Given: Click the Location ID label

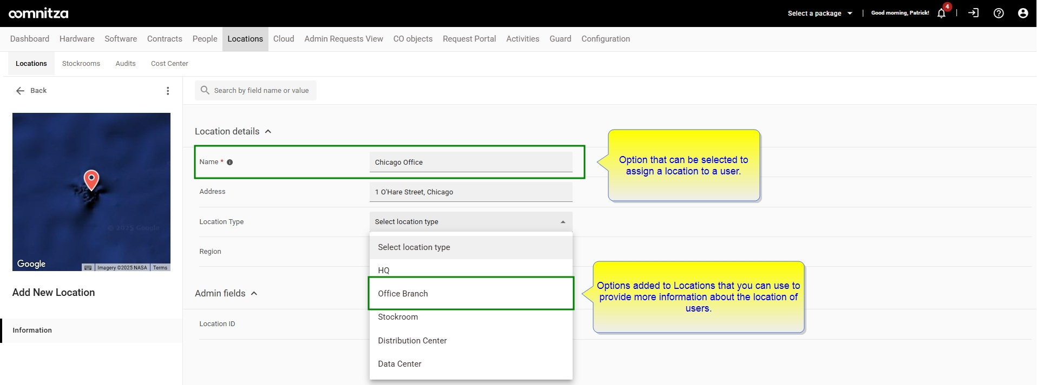Looking at the screenshot, I should pos(217,324).
